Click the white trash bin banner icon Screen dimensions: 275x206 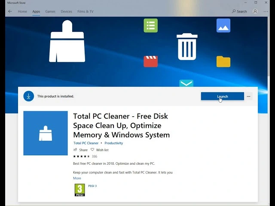pyautogui.click(x=187, y=47)
